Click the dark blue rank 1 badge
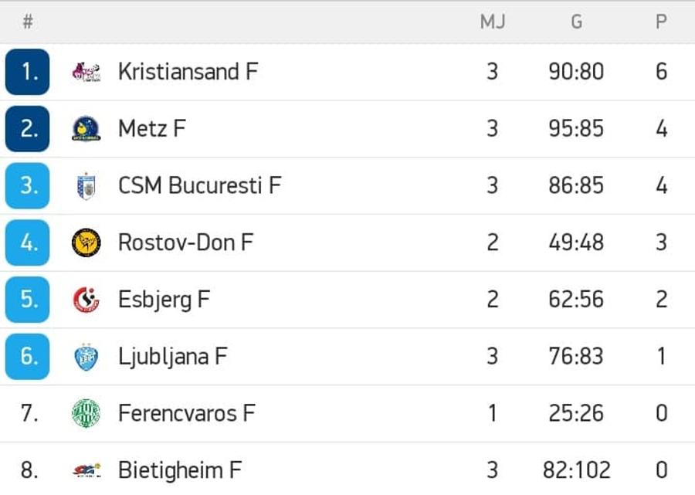 click(28, 72)
